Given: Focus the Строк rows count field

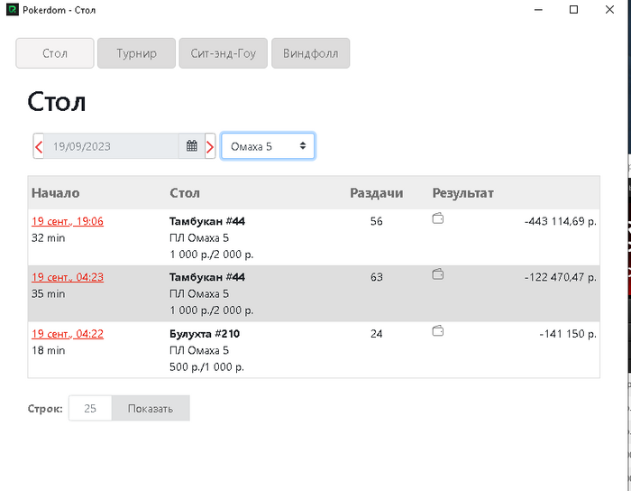Looking at the screenshot, I should 90,409.
